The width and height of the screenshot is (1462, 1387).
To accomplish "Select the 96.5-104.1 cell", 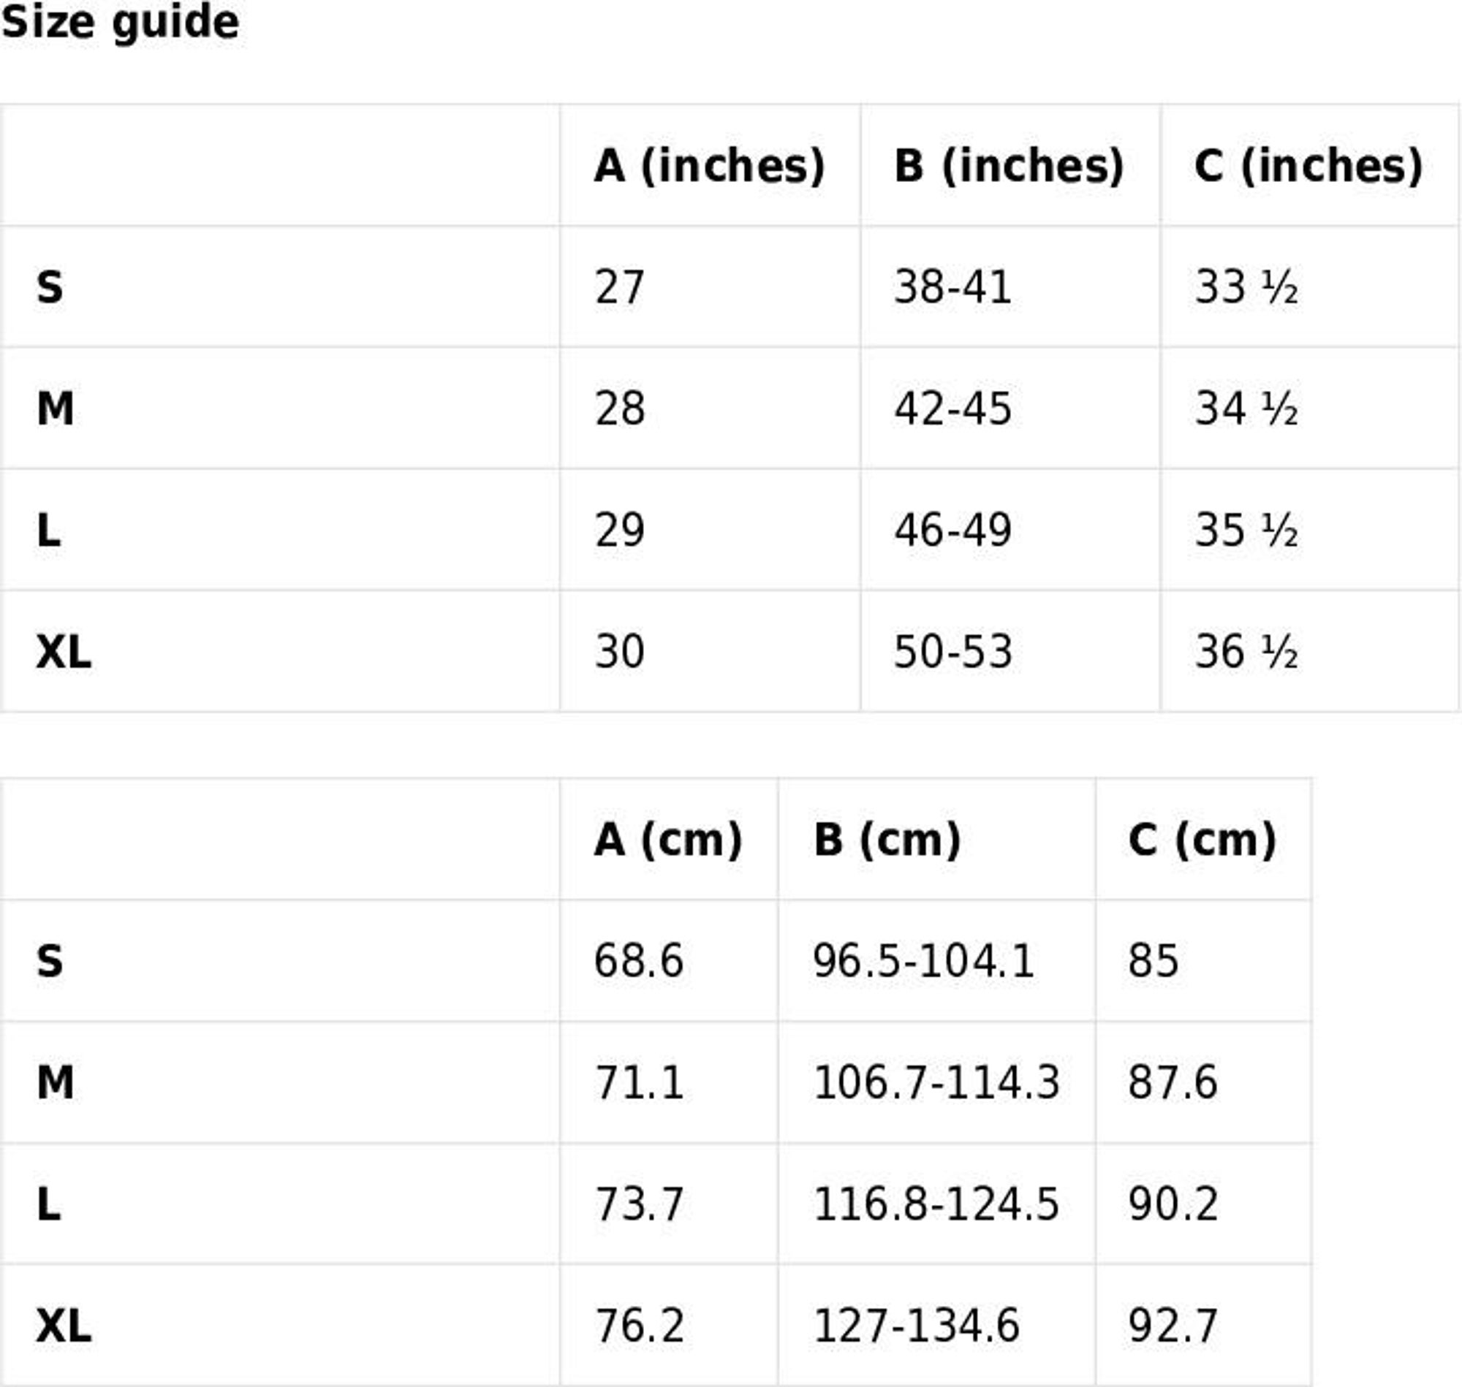I will (x=923, y=962).
